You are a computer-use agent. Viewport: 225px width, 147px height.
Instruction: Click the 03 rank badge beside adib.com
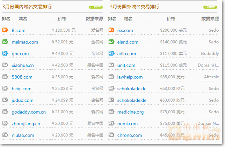111,53
